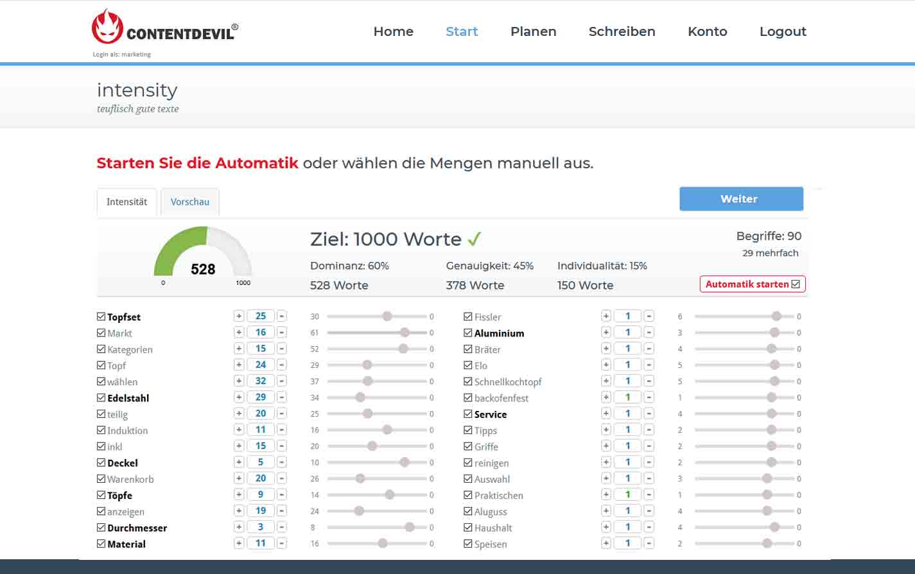Go to Logout in navigation
Image resolution: width=915 pixels, height=574 pixels.
(x=782, y=31)
